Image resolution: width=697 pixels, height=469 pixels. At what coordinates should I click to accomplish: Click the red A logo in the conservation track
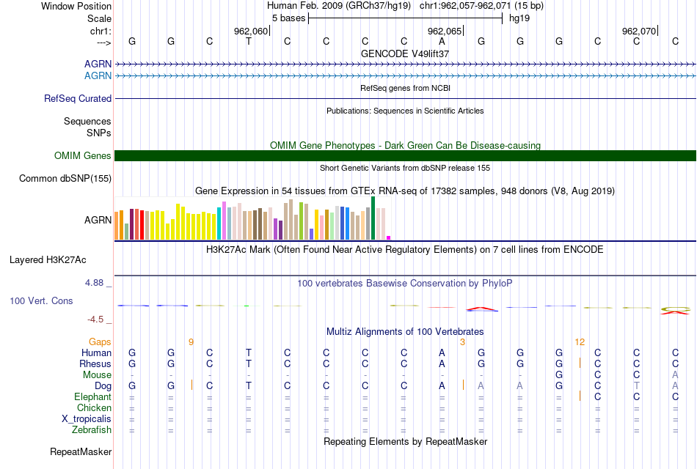pos(481,309)
